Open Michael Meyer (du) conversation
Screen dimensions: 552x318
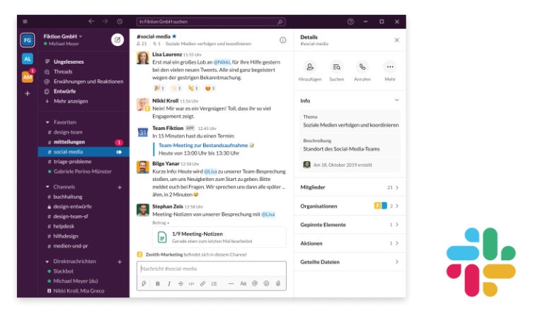tap(75, 281)
